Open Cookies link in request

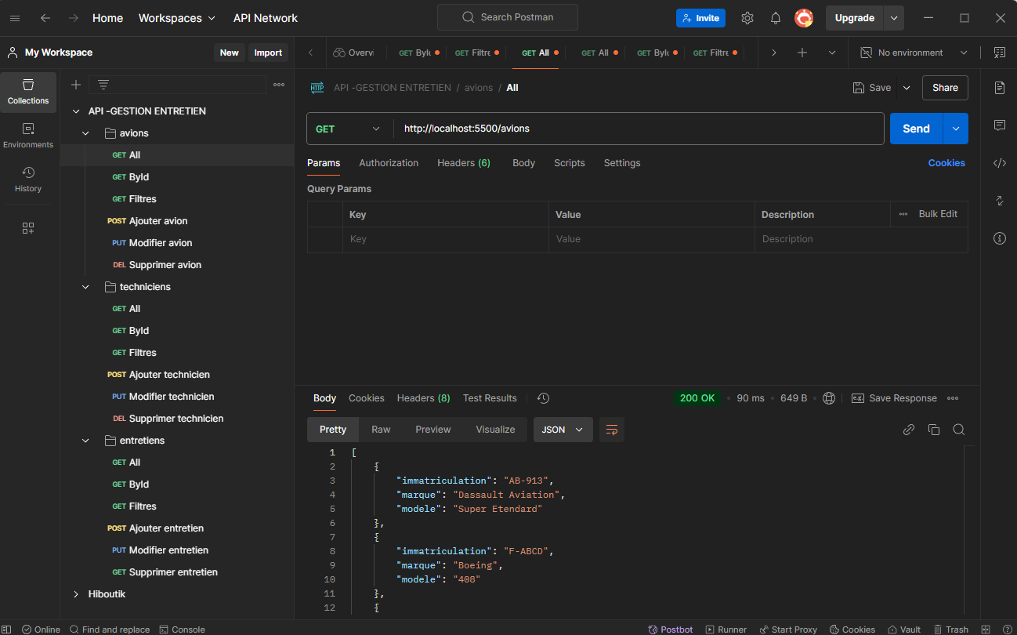click(946, 163)
